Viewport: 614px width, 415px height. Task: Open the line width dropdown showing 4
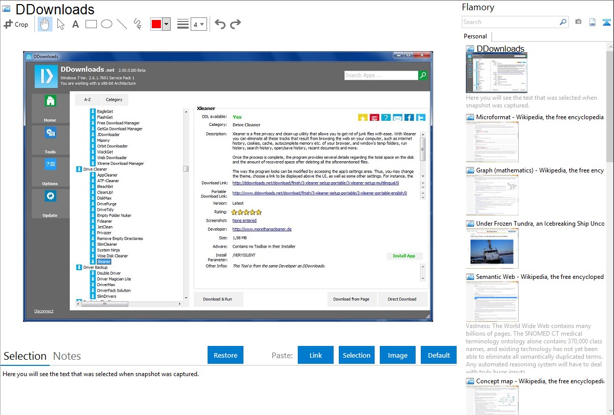coord(198,24)
